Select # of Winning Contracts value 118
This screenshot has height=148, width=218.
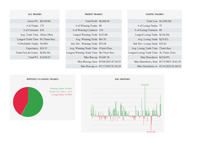pos(101,30)
